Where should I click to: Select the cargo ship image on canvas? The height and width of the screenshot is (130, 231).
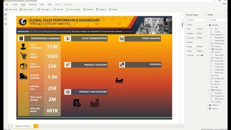click(119, 80)
